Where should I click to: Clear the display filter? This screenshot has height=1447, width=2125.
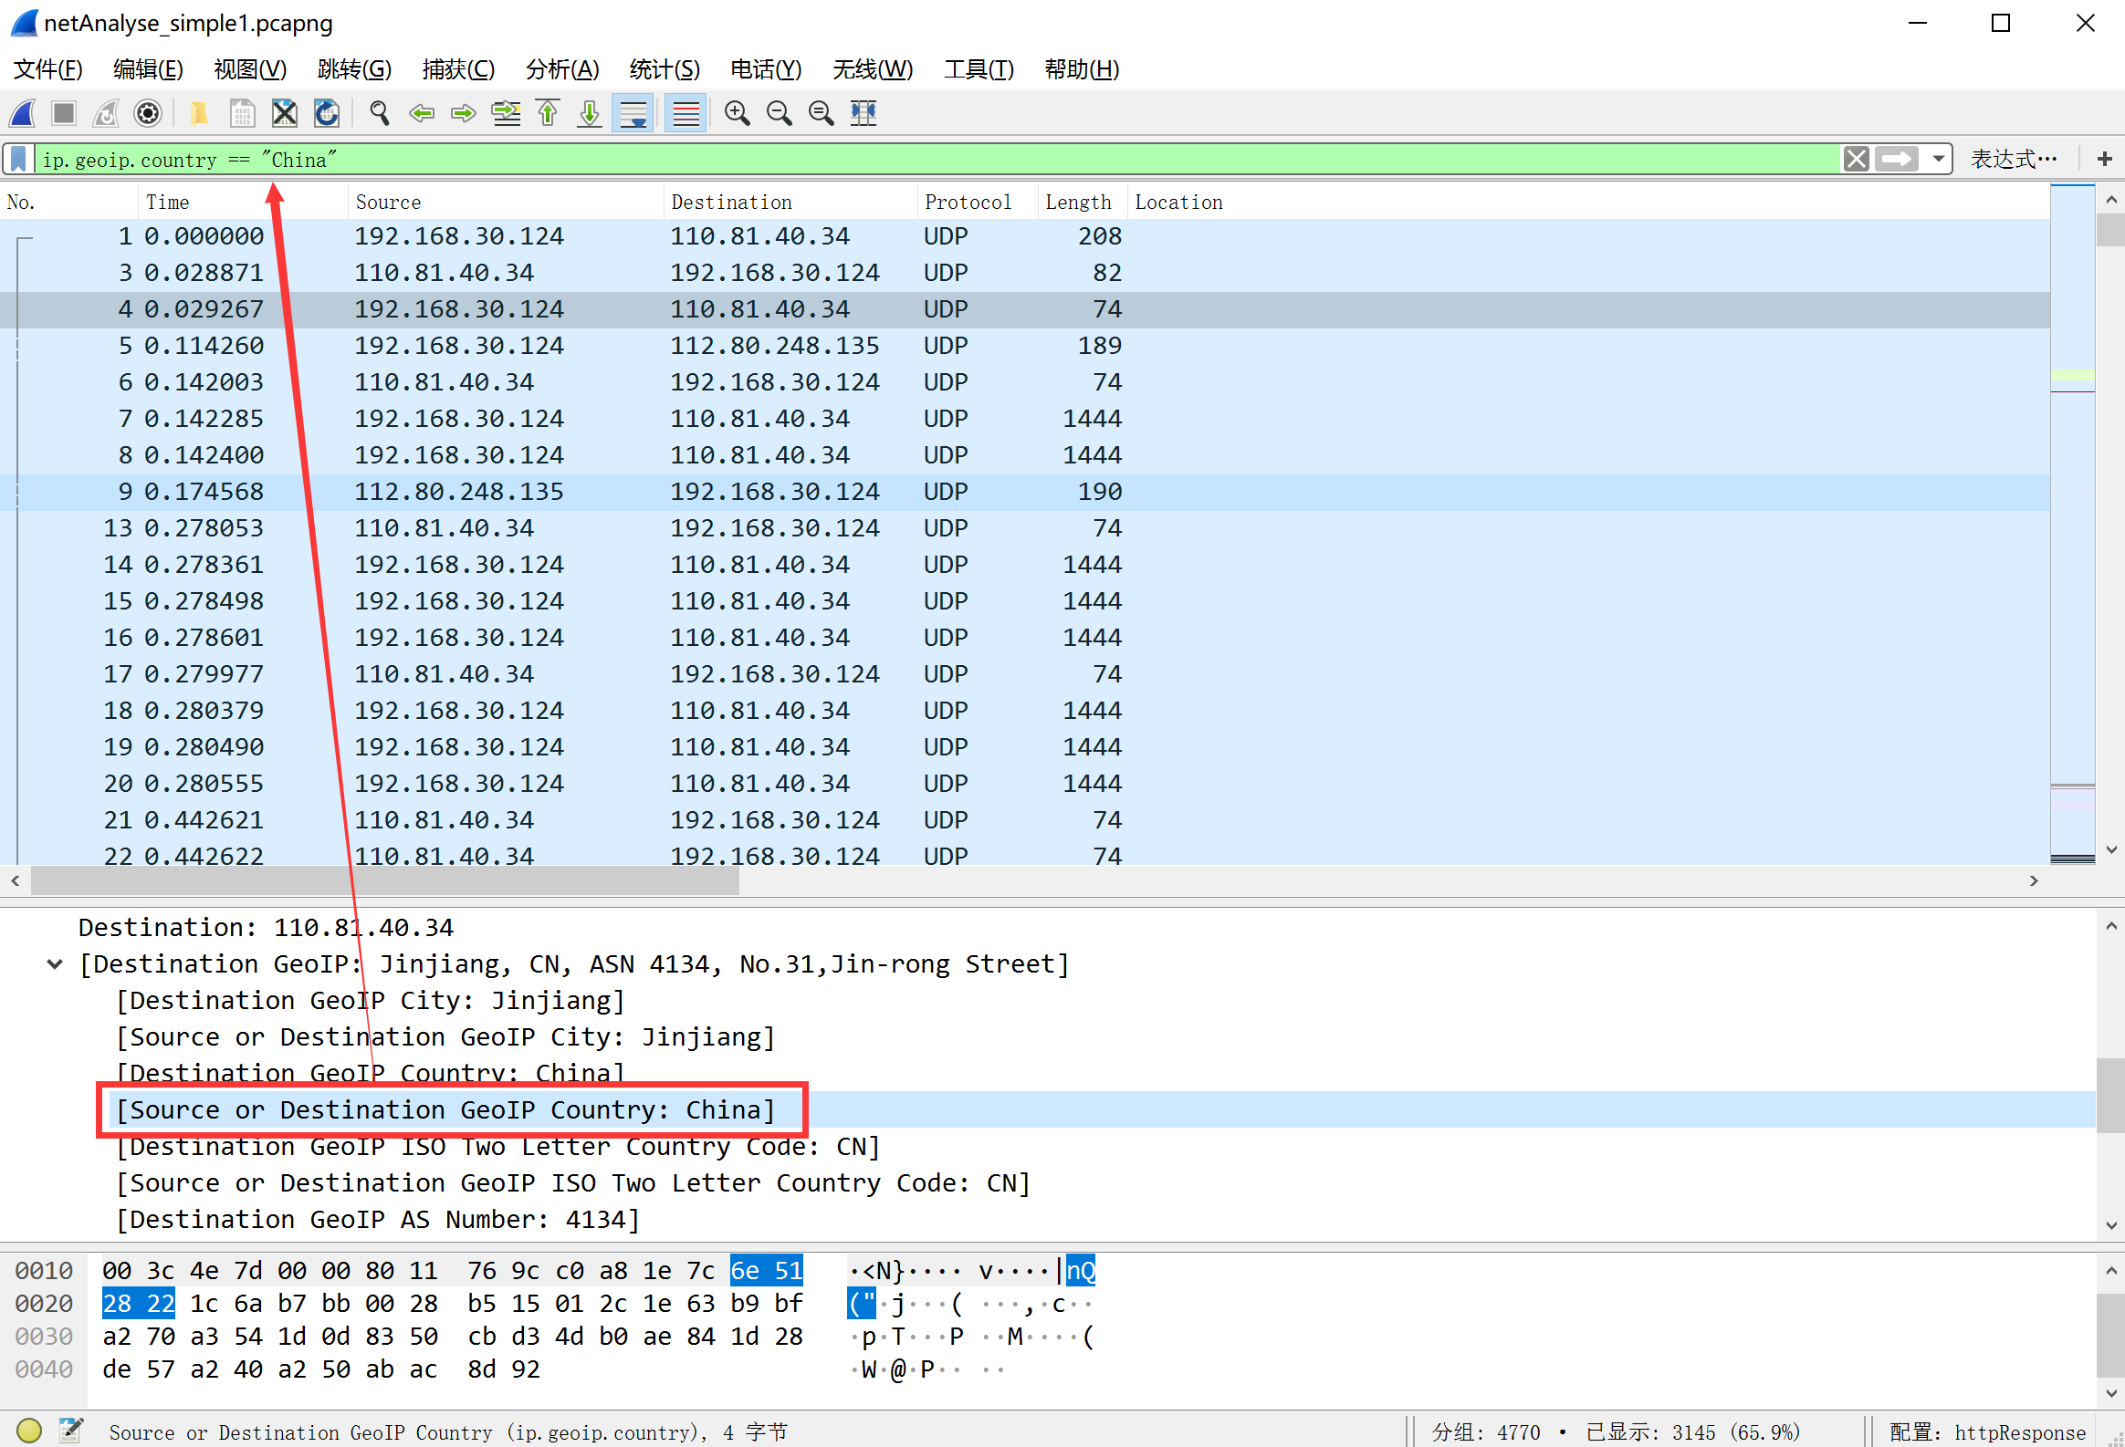1855,159
